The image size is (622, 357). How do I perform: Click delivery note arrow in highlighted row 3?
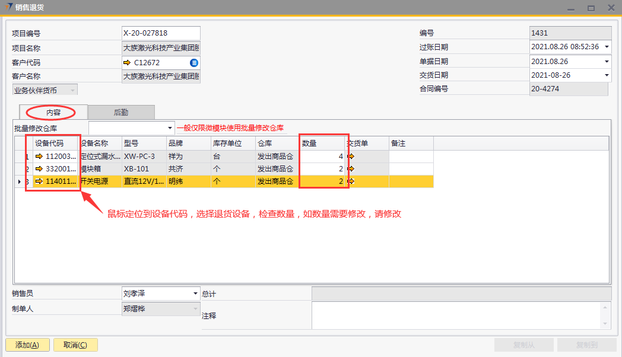point(351,181)
